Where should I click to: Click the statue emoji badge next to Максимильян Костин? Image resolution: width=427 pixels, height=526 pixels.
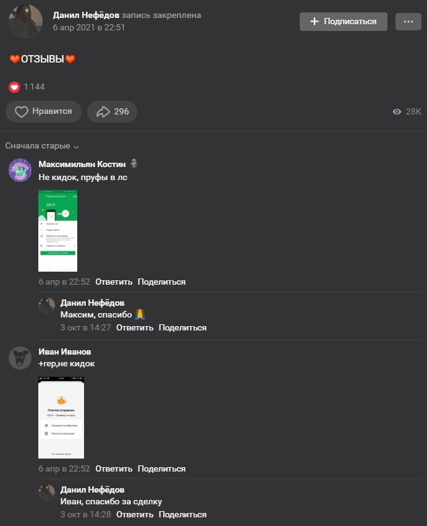coord(134,163)
